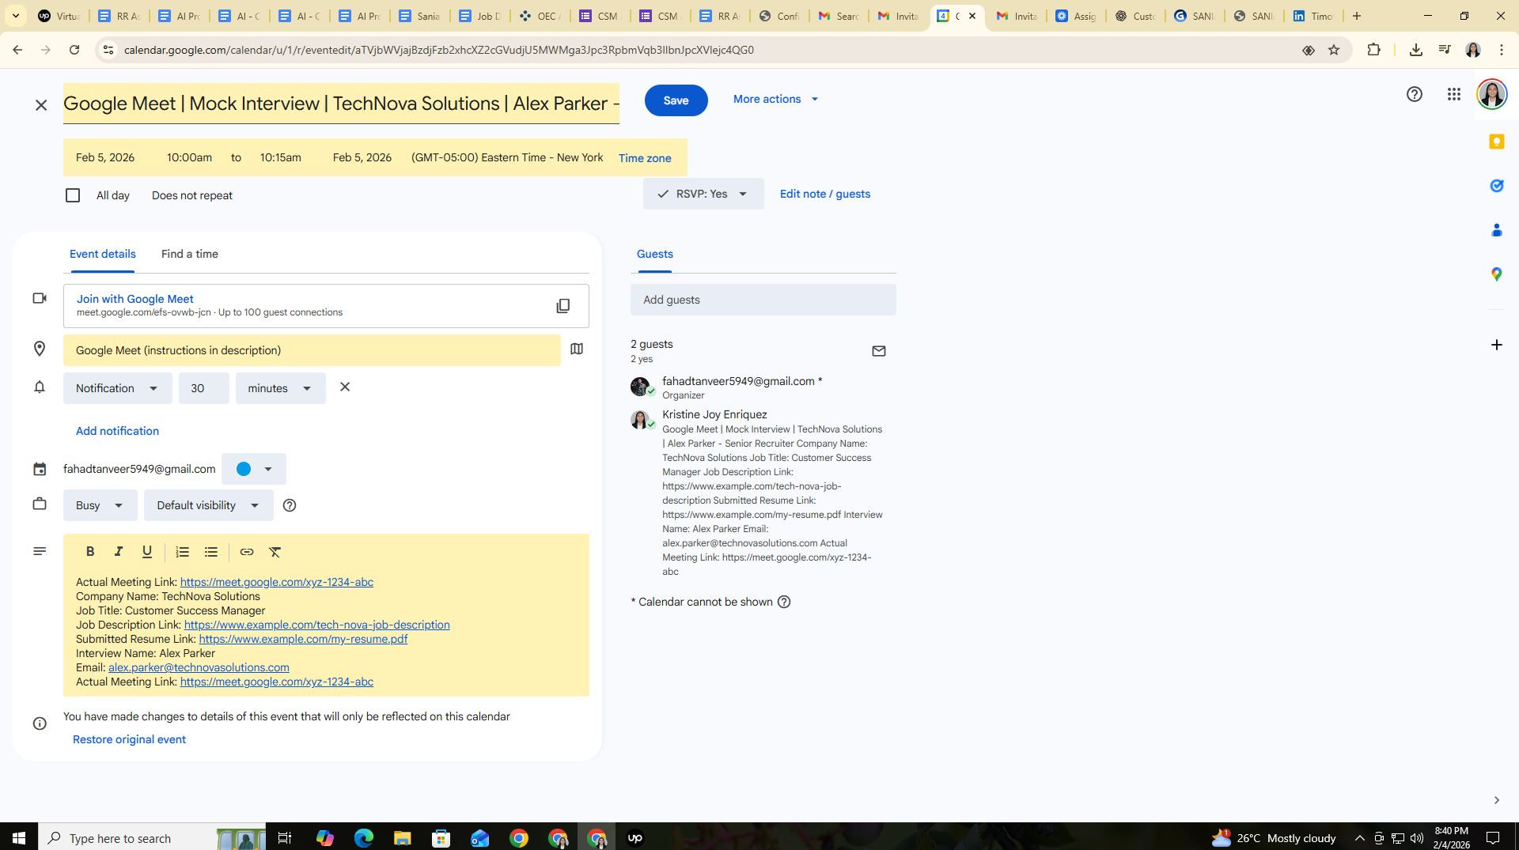Screen dimensions: 1519x850
Task: Click Time zone link
Action: point(645,158)
